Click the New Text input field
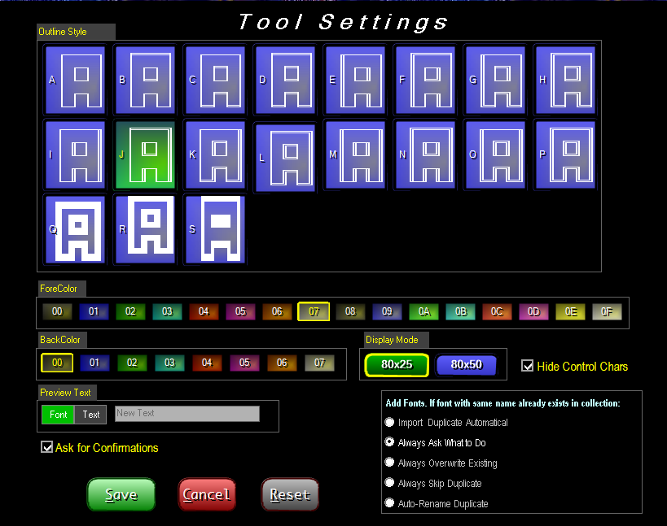The image size is (667, 526). 186,413
